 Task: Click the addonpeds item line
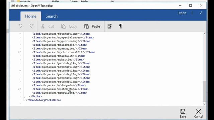pyautogui.click(x=59, y=85)
